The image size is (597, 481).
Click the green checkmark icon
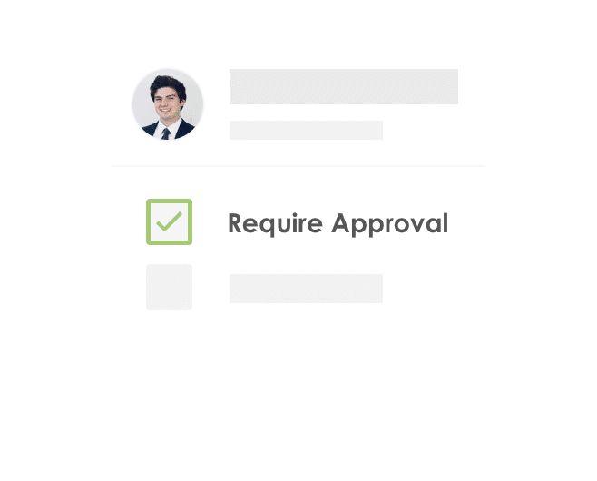170,221
